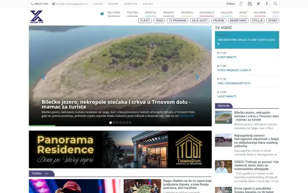Open the POLITIKA menu
Image resolution: width=308 pixels, height=193 pixels.
(x=132, y=13)
